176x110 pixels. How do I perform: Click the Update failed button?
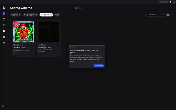(164, 2)
